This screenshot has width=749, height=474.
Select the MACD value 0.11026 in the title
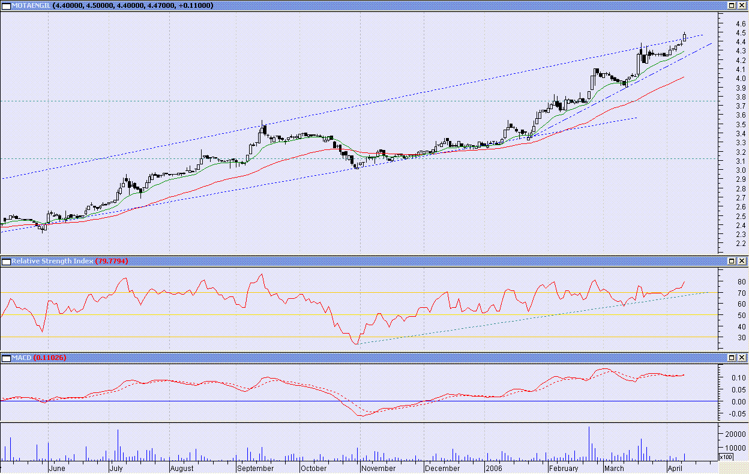point(49,358)
